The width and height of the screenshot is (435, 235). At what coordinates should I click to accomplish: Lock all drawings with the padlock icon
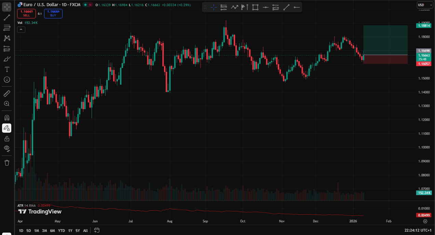(x=7, y=138)
